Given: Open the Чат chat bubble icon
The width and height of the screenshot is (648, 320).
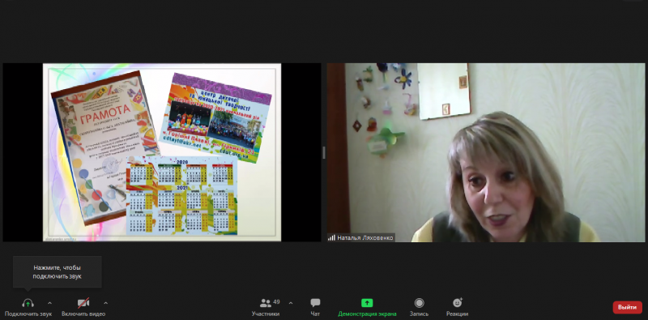Looking at the screenshot, I should click(x=315, y=303).
